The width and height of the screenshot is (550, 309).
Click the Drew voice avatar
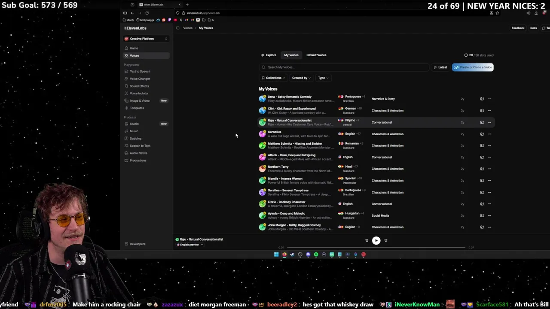click(x=262, y=99)
